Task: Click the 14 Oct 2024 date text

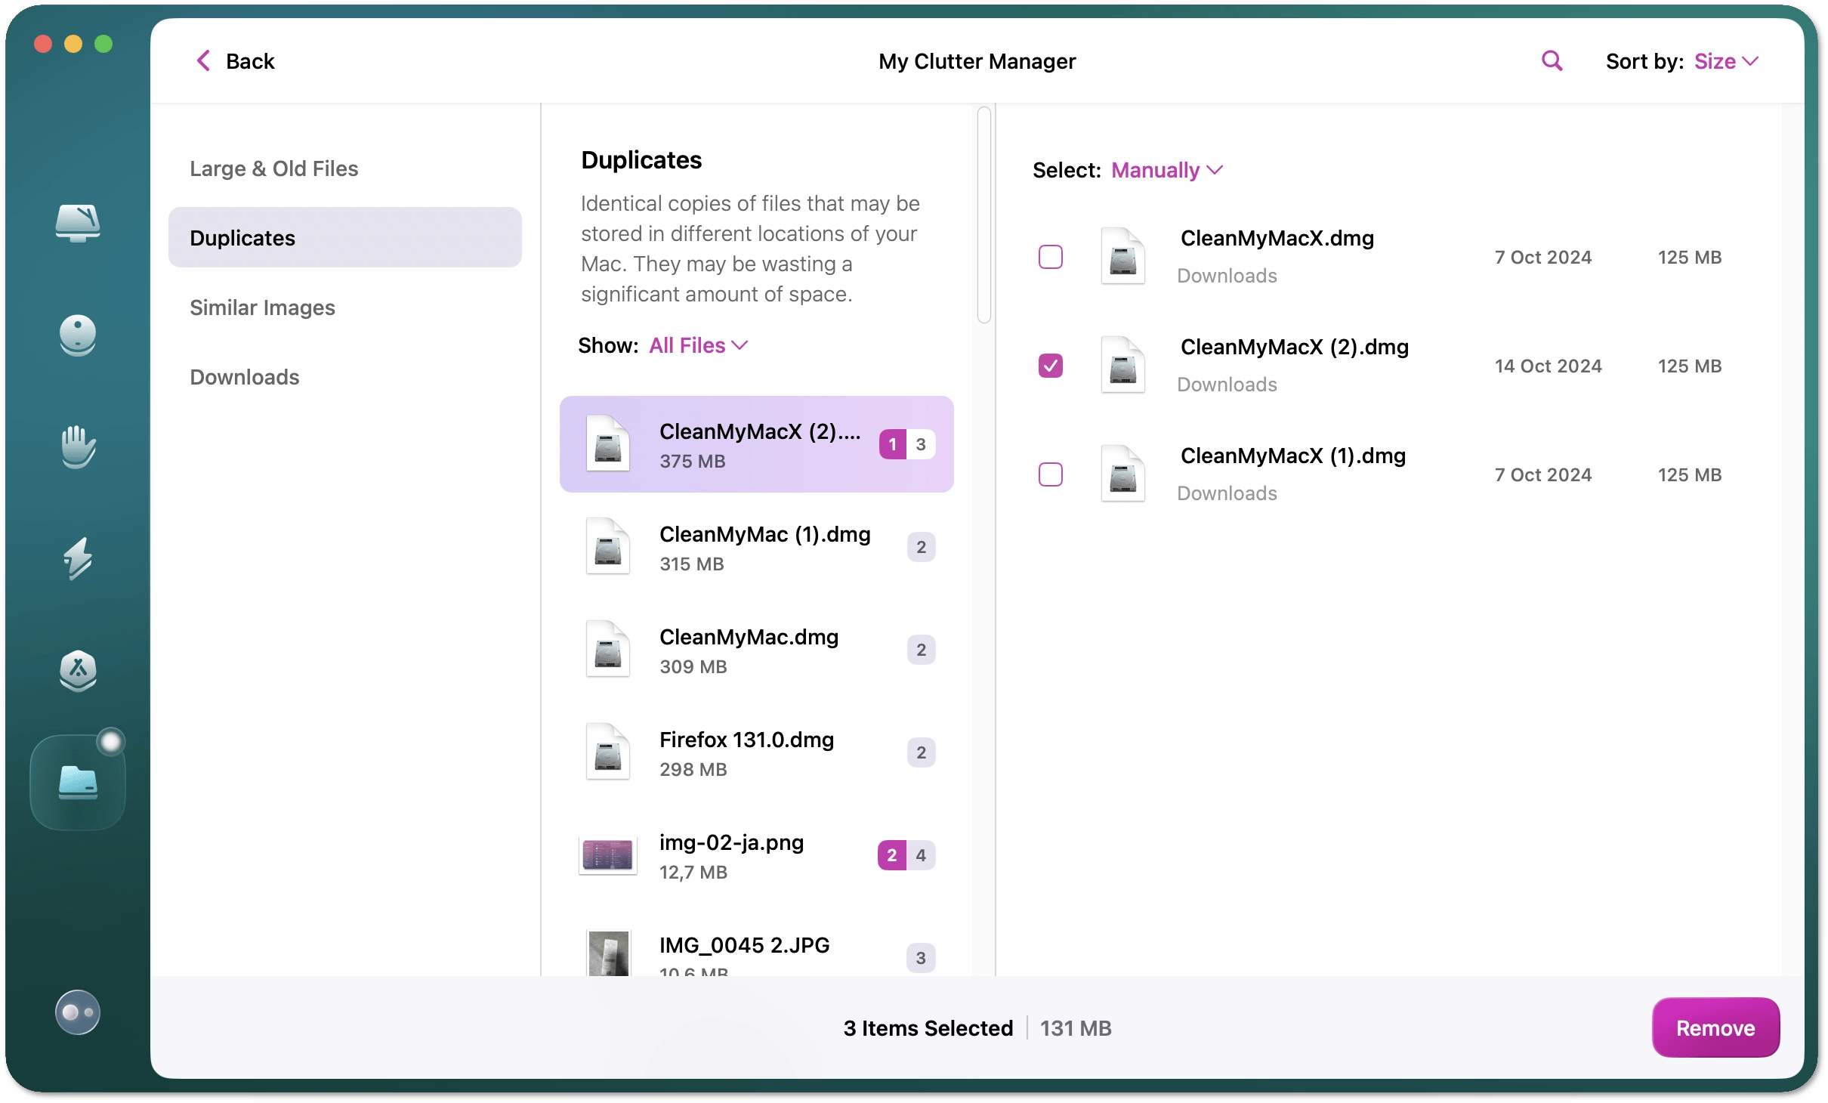Action: tap(1548, 366)
